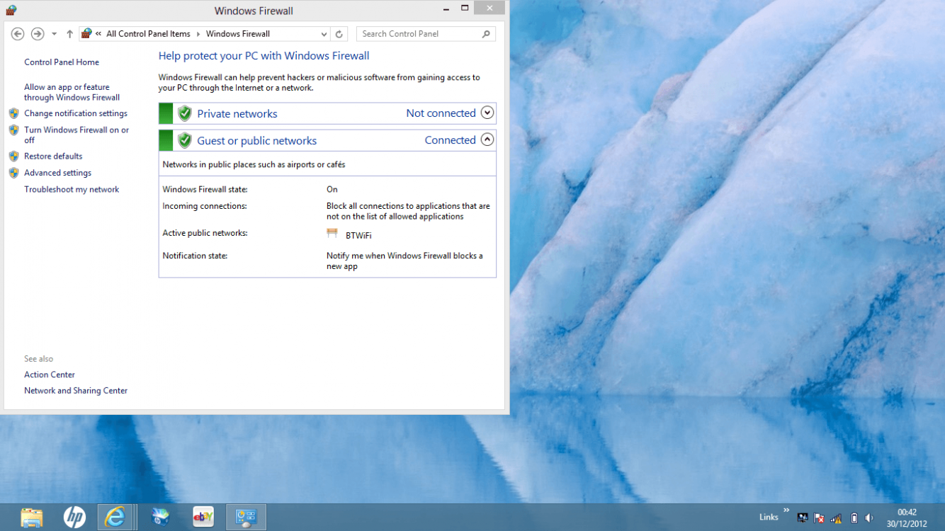Image resolution: width=945 pixels, height=531 pixels.
Task: Open the HP application on taskbar
Action: [x=74, y=518]
